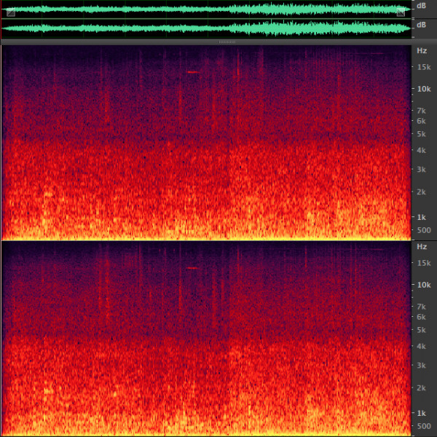The width and height of the screenshot is (437, 437).
Task: Click the 1k mark on upper frequency scale
Action: 422,217
